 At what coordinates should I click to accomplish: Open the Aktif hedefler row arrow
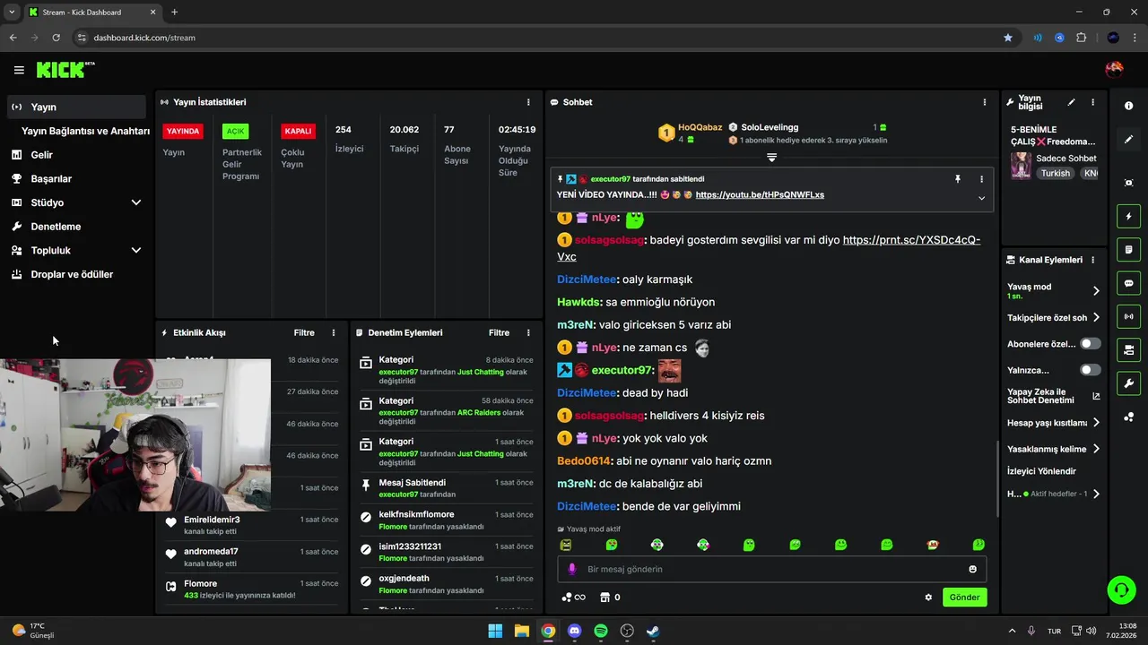pos(1096,494)
